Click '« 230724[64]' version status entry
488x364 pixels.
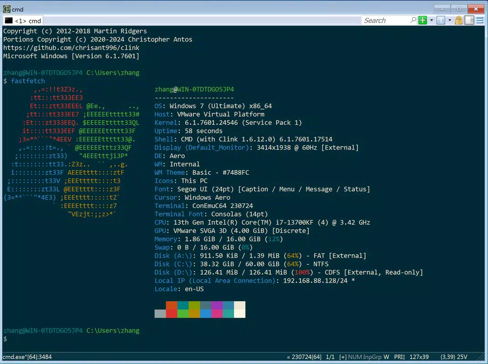pyautogui.click(x=304, y=357)
